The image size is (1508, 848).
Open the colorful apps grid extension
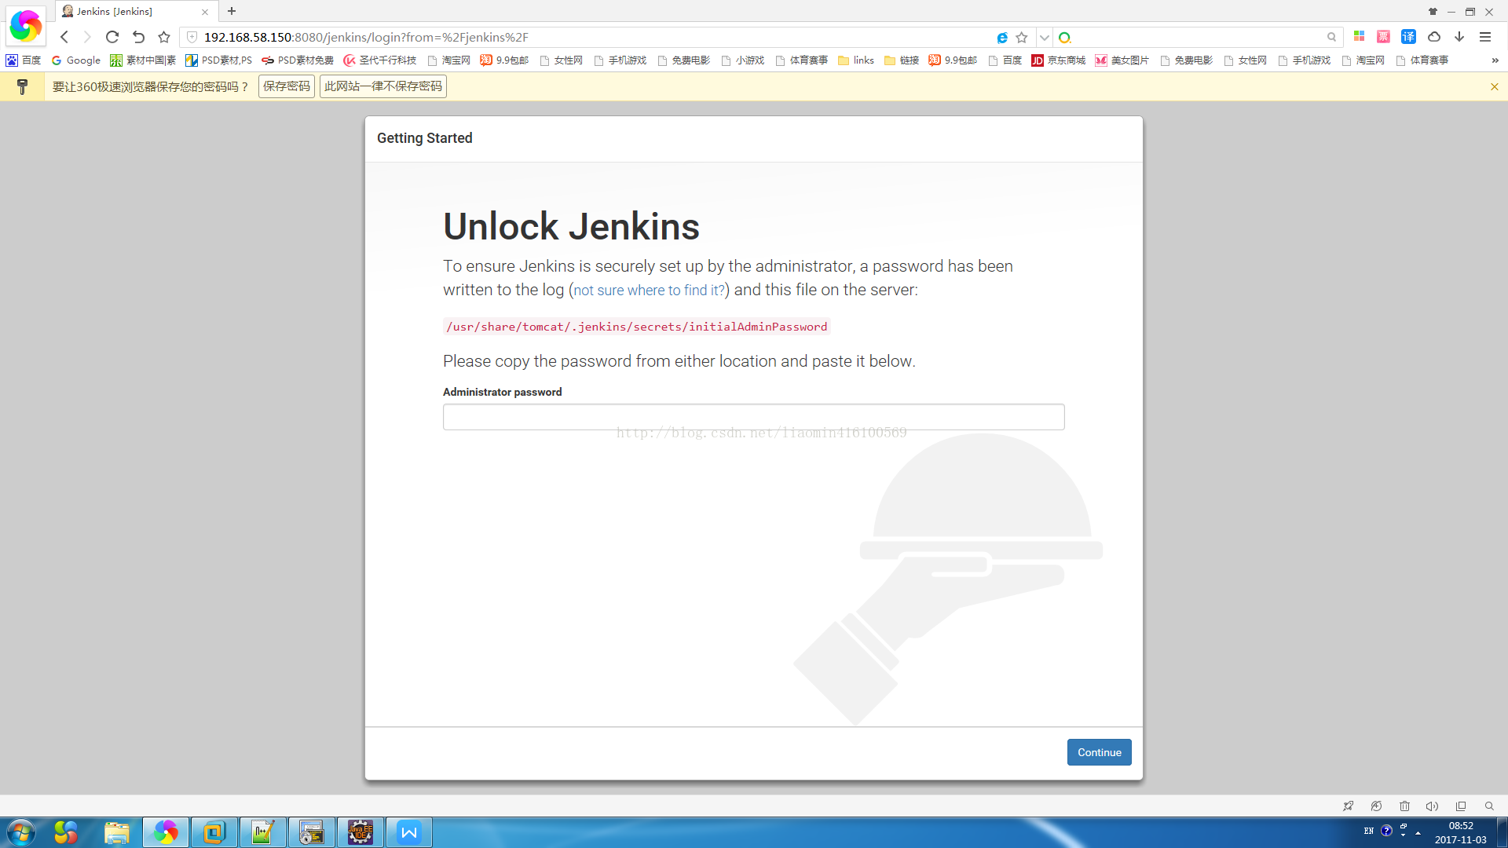click(x=1359, y=37)
